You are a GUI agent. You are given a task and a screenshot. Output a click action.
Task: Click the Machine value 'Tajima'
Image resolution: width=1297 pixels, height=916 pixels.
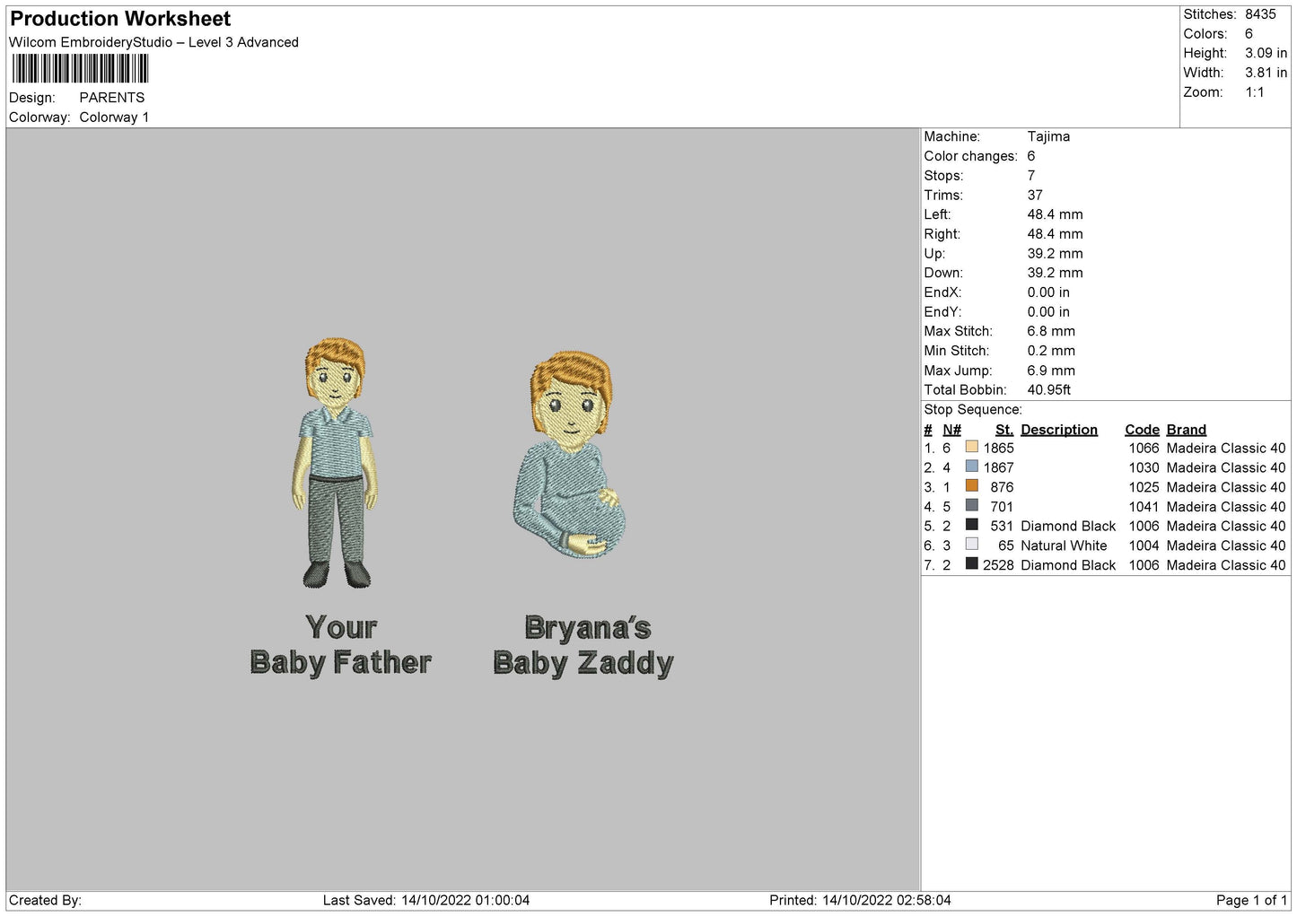coord(1048,136)
